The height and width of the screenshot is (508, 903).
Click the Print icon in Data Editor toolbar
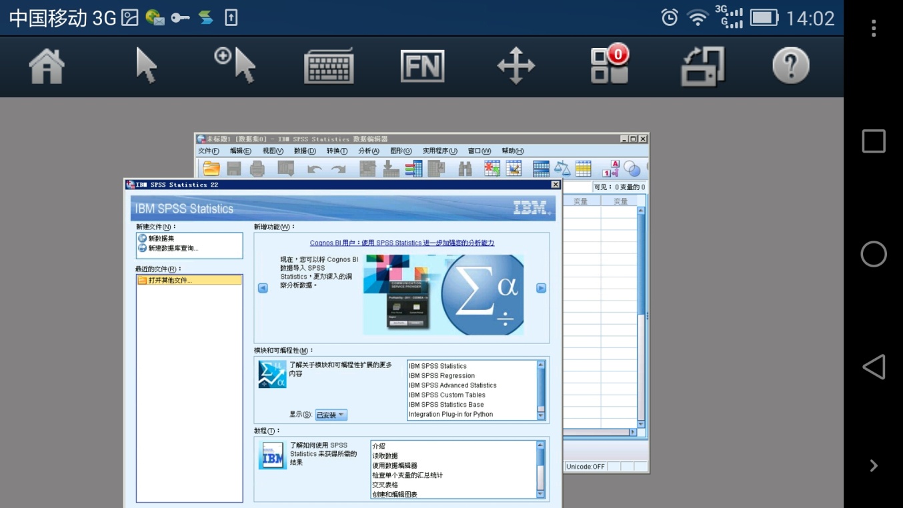click(x=257, y=169)
